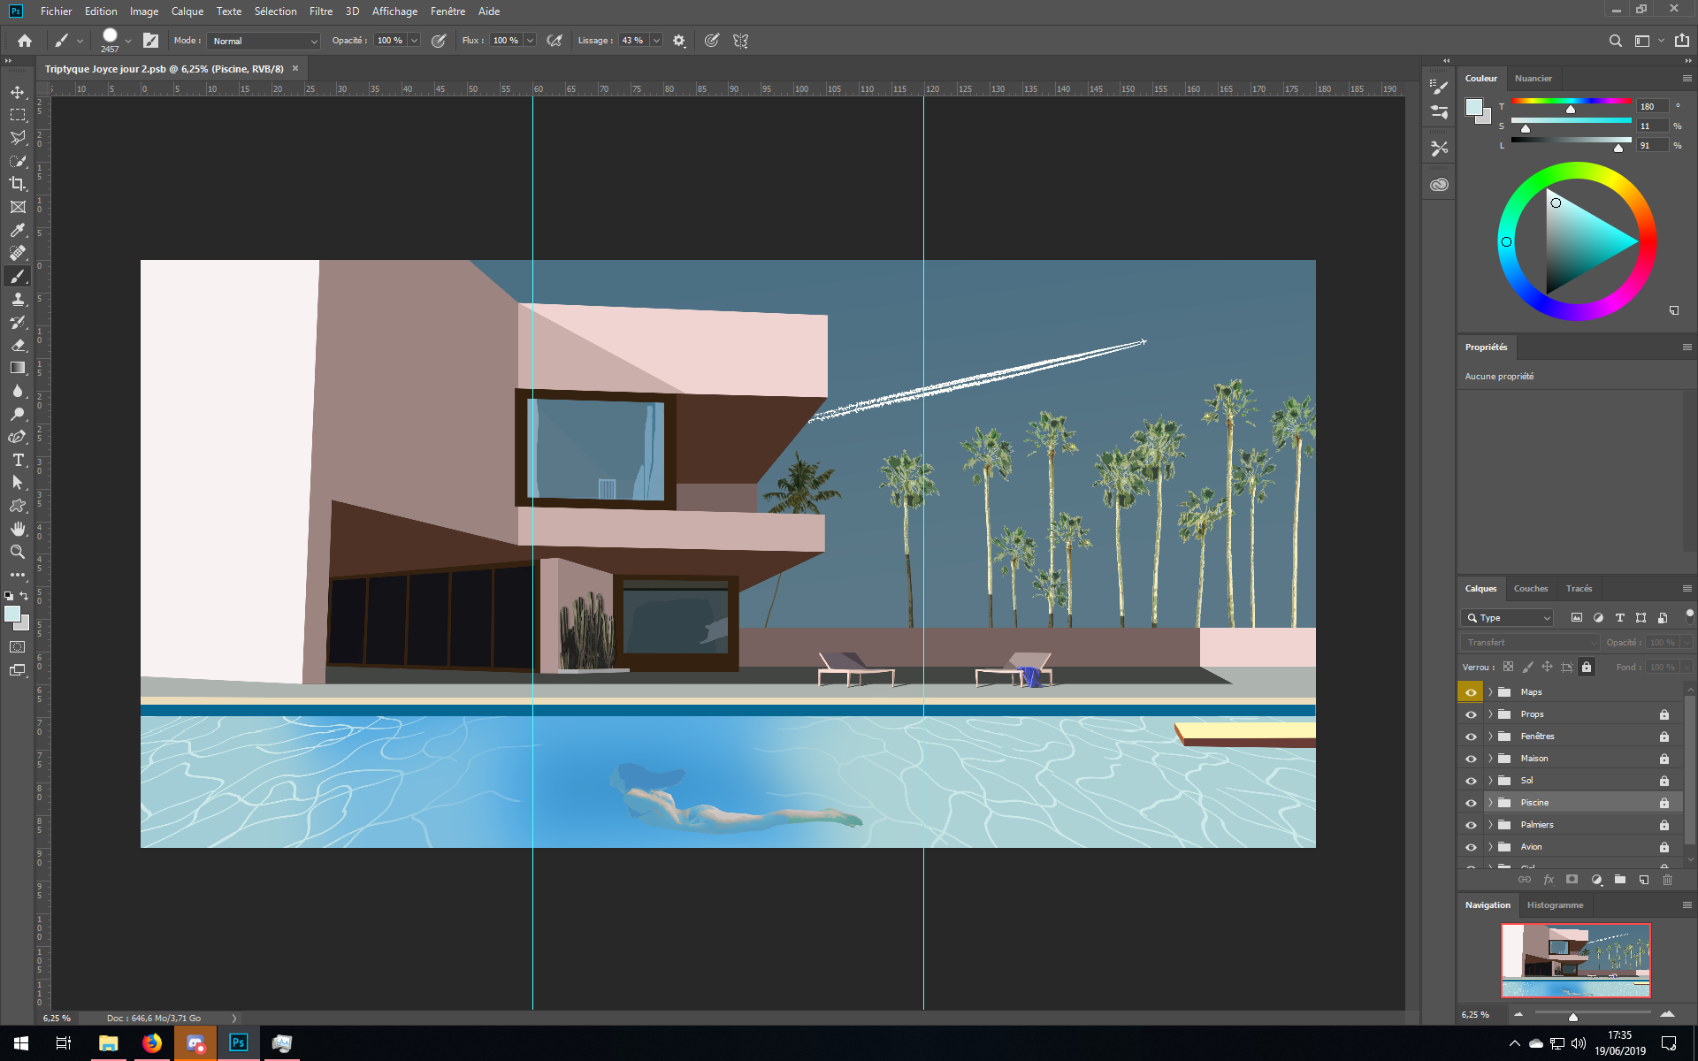
Task: Hide the Palmiers layer group
Action: tap(1471, 825)
